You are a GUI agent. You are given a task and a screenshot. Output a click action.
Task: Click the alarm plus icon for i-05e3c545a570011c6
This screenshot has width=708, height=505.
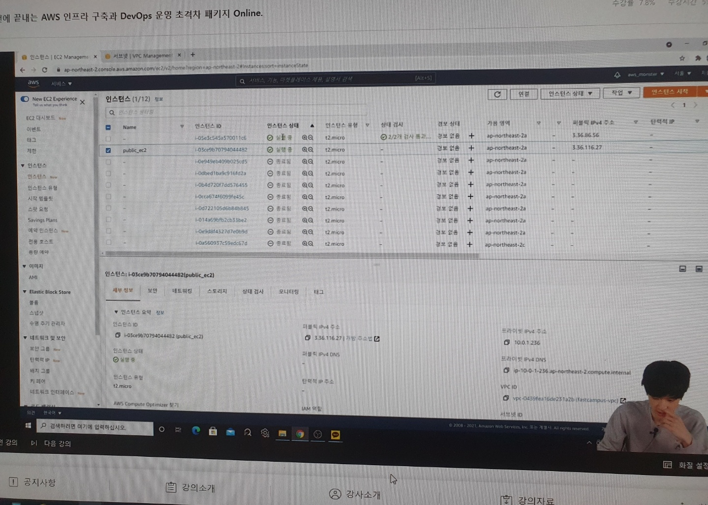coord(471,136)
